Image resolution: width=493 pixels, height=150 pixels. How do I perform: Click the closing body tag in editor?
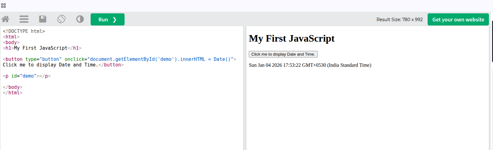13,87
